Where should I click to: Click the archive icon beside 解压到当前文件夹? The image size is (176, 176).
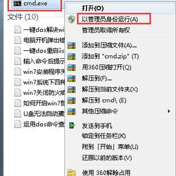[x=72, y=89]
